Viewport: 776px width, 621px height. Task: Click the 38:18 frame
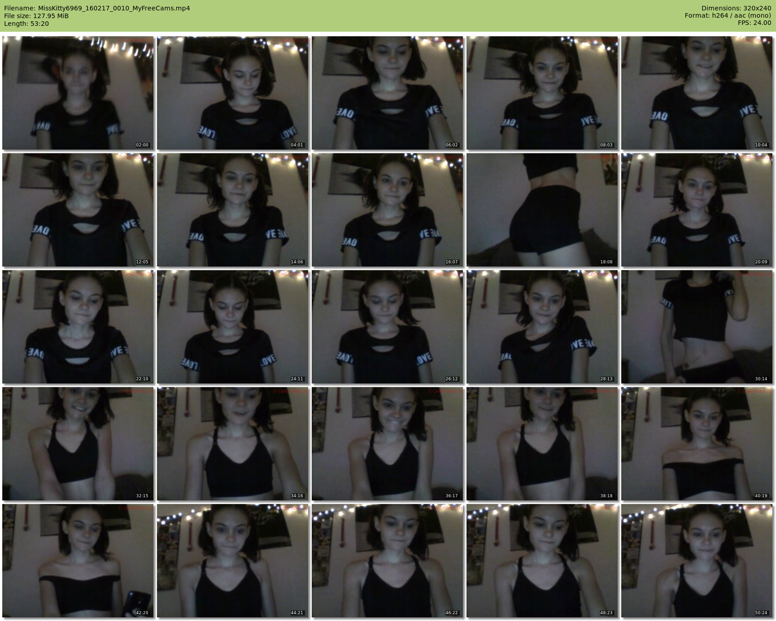tap(542, 444)
